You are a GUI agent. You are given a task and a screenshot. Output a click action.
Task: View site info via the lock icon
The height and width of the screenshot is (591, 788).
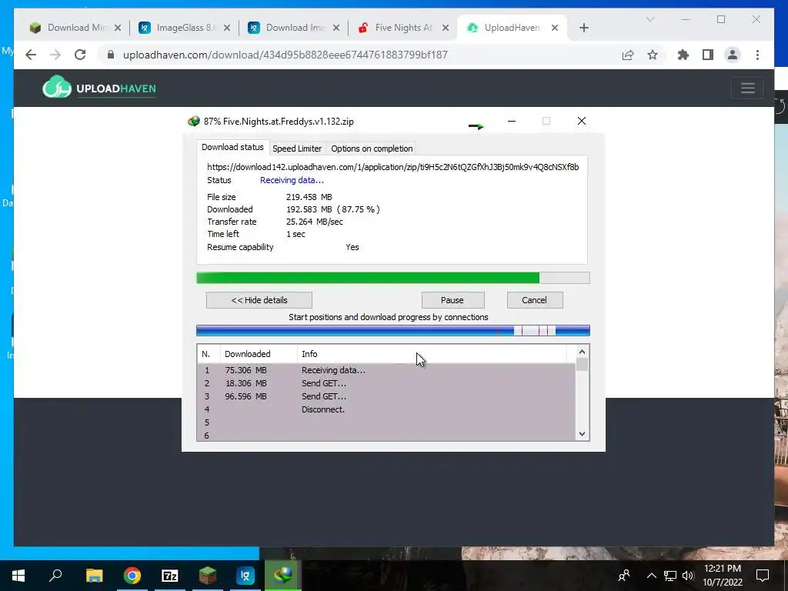pos(111,55)
